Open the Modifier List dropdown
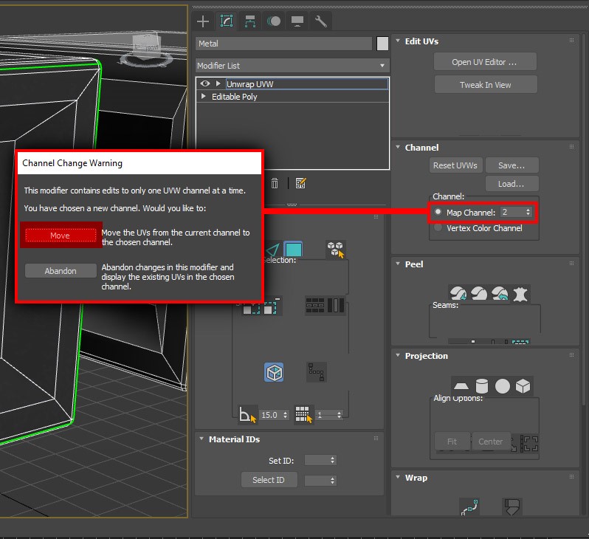This screenshot has width=589, height=539. (292, 66)
